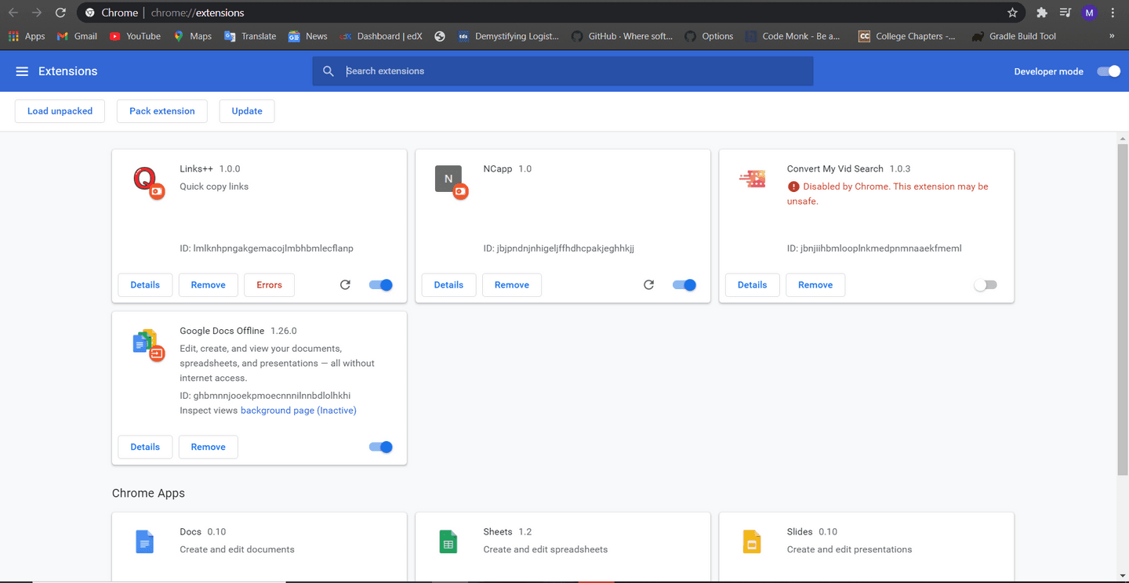Turn off Developer mode switch

click(1109, 71)
